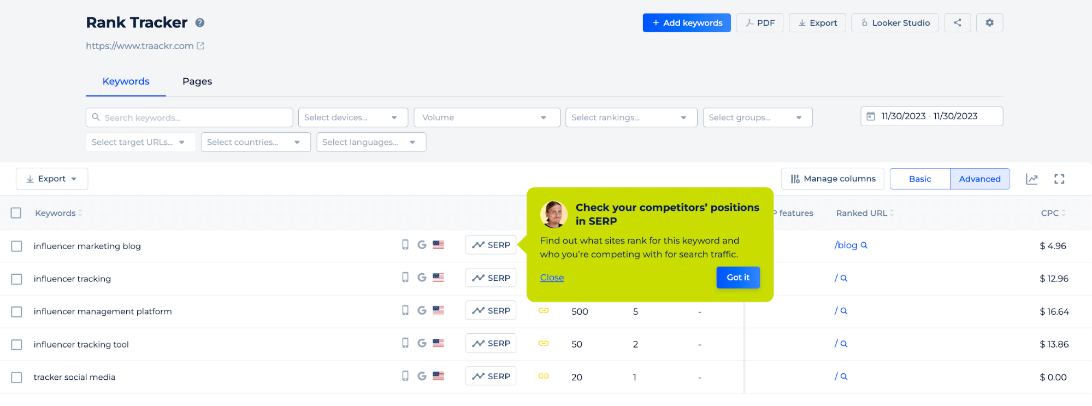This screenshot has height=406, width=1092.
Task: Open Looker Studio button
Action: 895,23
